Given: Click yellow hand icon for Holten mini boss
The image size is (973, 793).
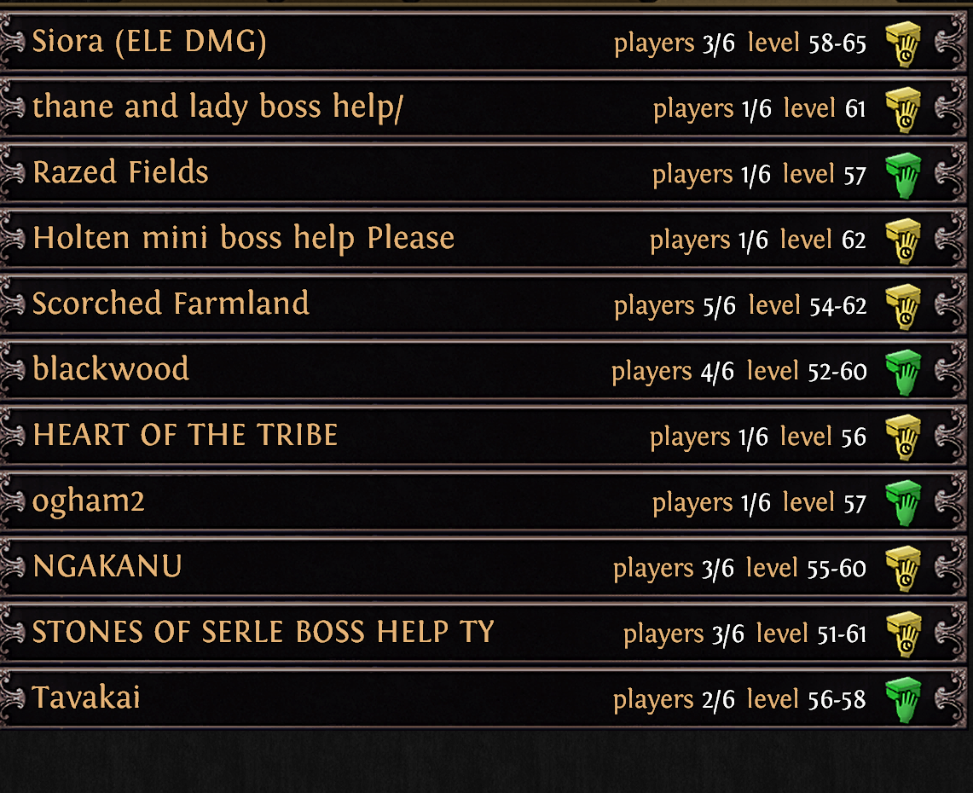Looking at the screenshot, I should [903, 240].
